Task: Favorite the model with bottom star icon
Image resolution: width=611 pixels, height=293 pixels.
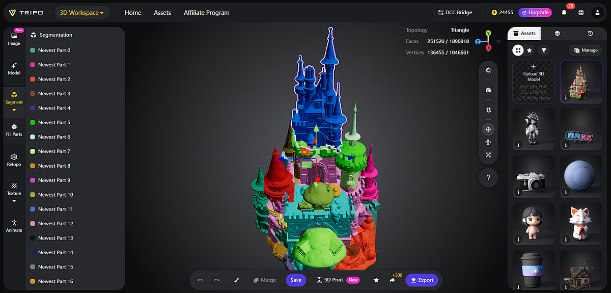Action: tap(376, 280)
